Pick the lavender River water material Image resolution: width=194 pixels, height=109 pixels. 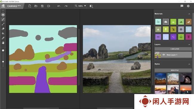[x=158, y=37]
